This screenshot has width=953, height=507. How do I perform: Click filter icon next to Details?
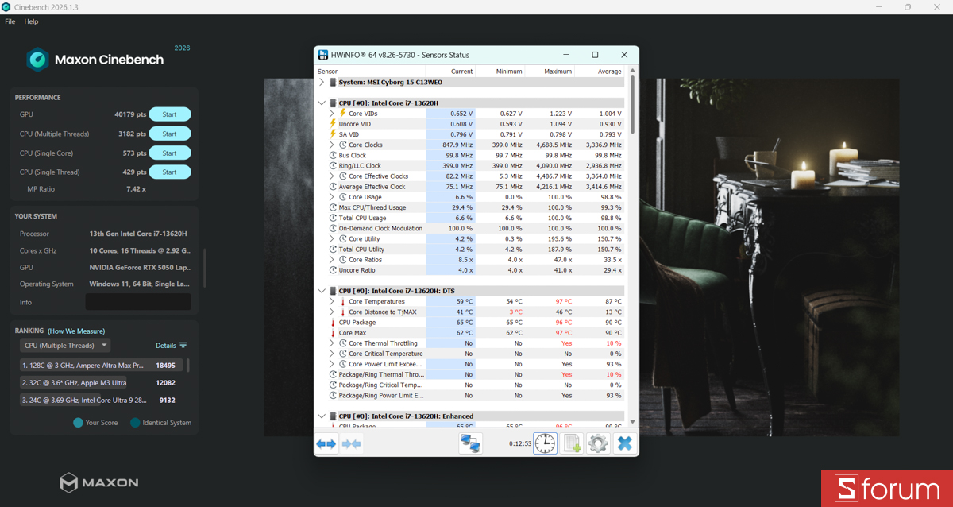point(183,346)
